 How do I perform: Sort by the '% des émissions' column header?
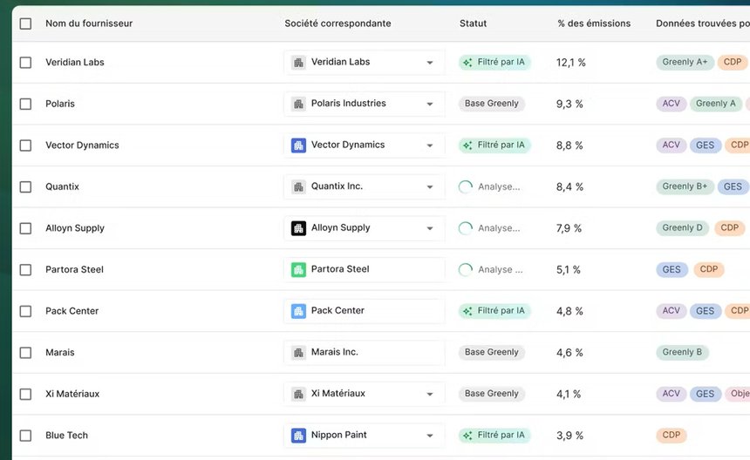[593, 24]
